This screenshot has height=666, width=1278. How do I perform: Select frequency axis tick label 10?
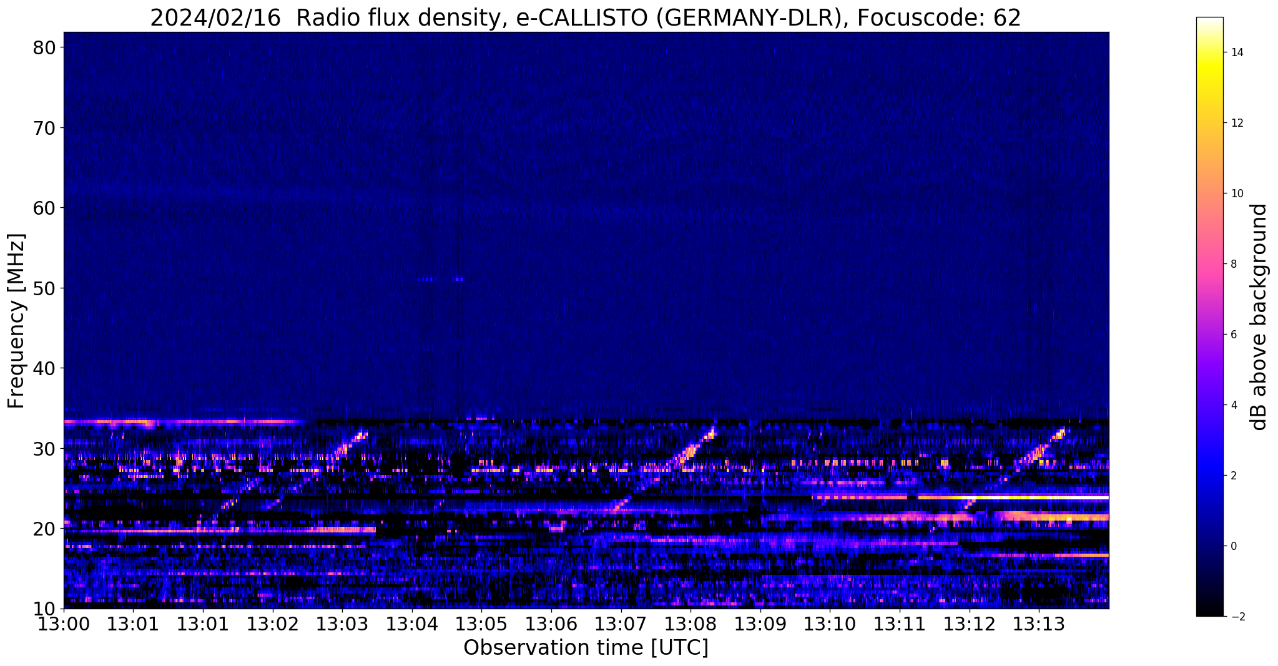(44, 609)
